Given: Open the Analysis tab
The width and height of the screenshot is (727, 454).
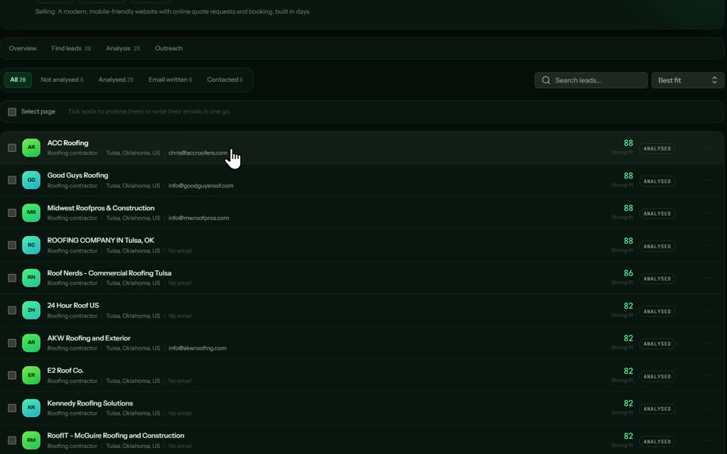Looking at the screenshot, I should click(123, 48).
